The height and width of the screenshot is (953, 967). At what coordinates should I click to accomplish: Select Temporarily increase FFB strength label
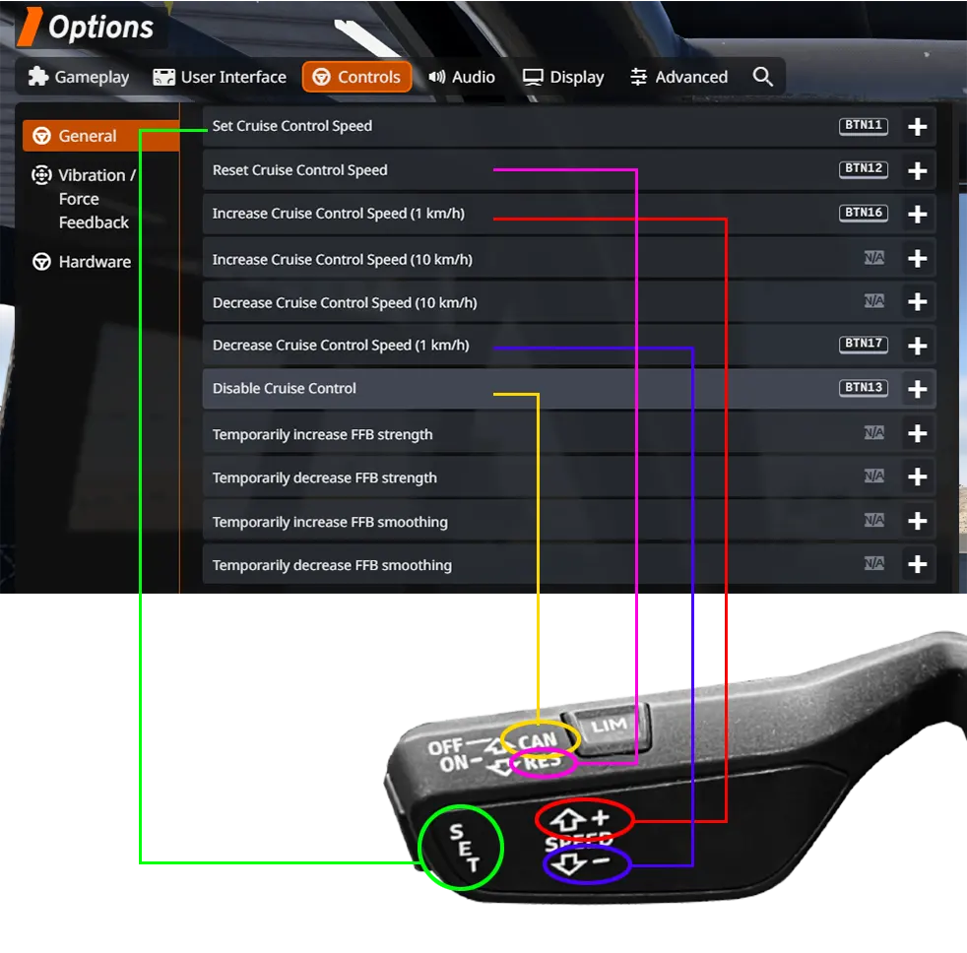coord(323,434)
